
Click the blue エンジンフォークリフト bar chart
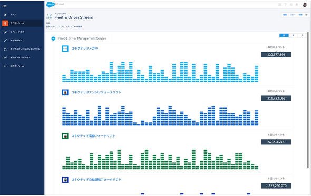click(160, 116)
